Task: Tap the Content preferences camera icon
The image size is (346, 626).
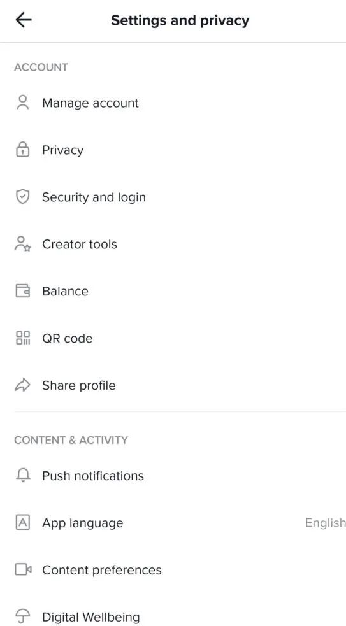Action: [23, 569]
